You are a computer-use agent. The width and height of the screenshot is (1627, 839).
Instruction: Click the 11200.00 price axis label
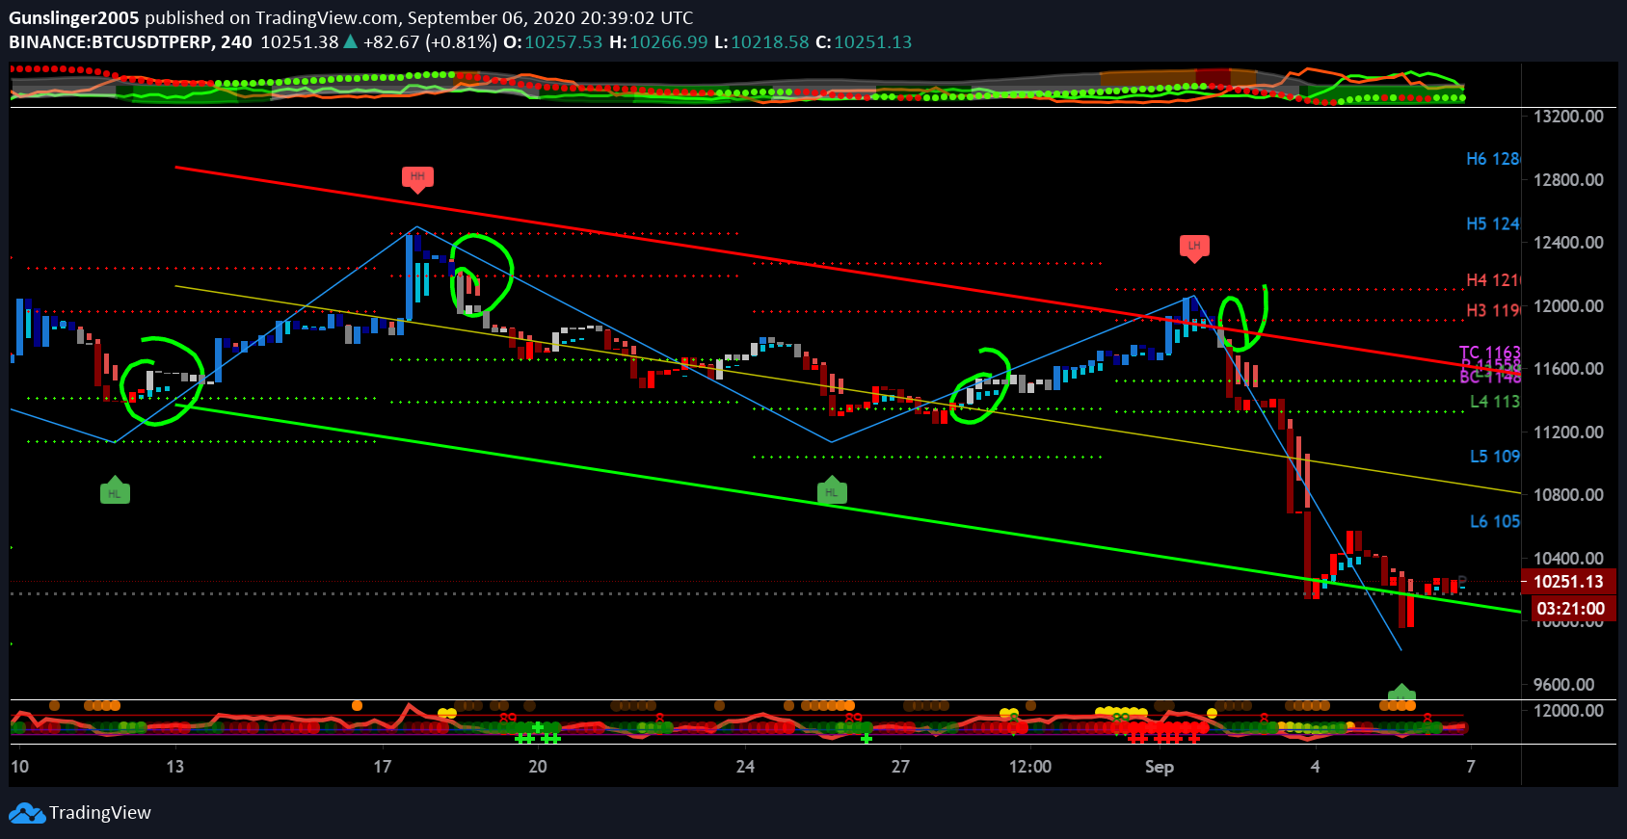coord(1568,433)
